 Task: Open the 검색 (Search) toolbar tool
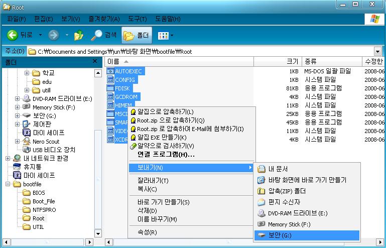pyautogui.click(x=103, y=35)
